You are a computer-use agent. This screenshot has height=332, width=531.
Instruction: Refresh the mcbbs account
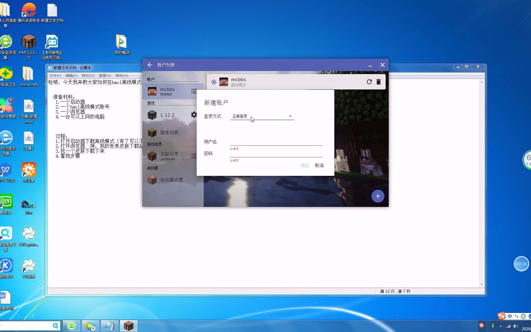pos(369,82)
